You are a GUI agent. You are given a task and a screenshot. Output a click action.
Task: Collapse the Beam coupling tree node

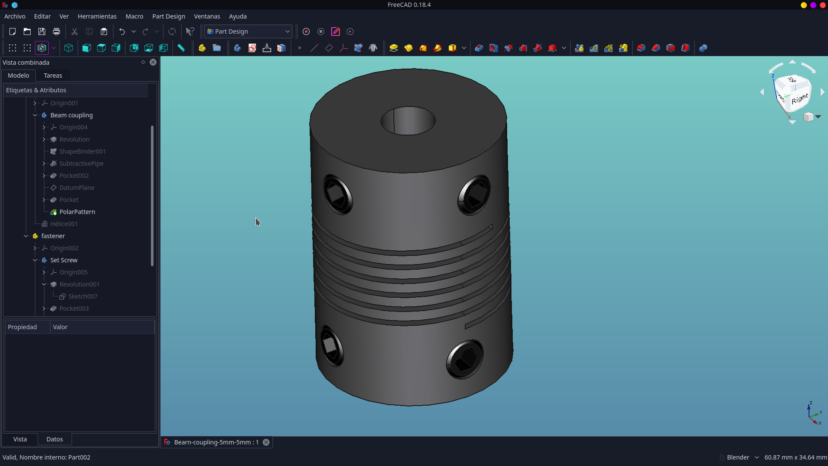pyautogui.click(x=35, y=115)
